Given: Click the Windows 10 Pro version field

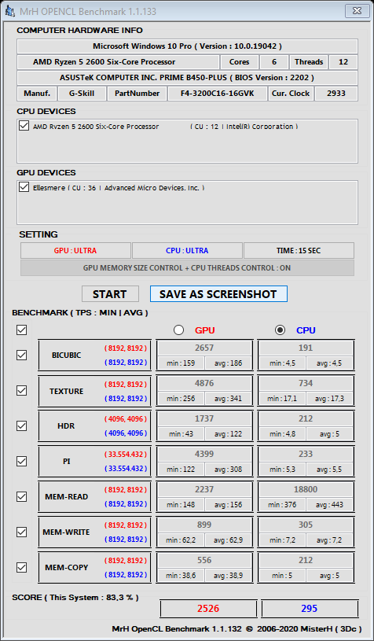Looking at the screenshot, I should (188, 46).
